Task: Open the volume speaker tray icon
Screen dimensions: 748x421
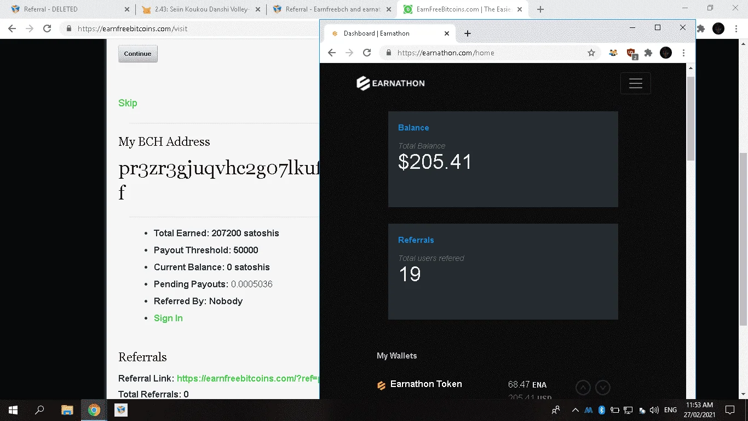Action: (654, 410)
